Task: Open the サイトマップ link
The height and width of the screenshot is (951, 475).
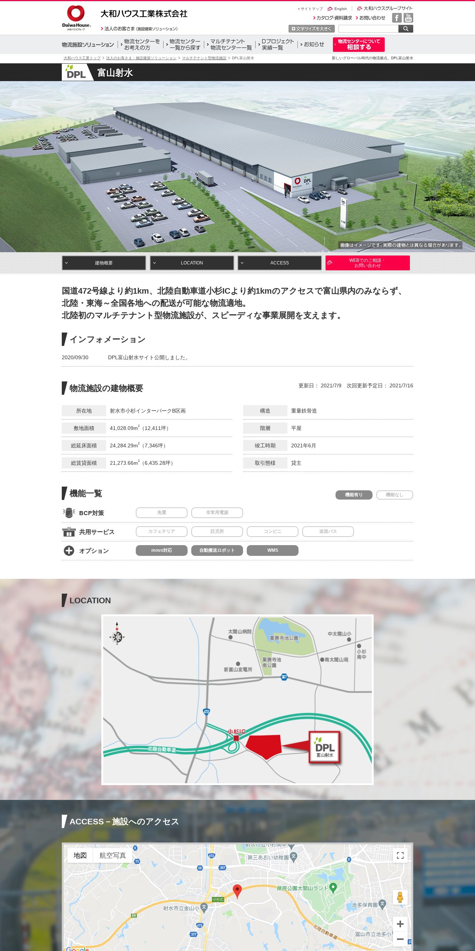Action: click(x=311, y=9)
